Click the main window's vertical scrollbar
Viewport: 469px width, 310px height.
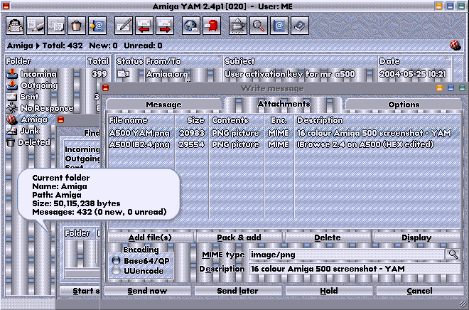click(458, 68)
